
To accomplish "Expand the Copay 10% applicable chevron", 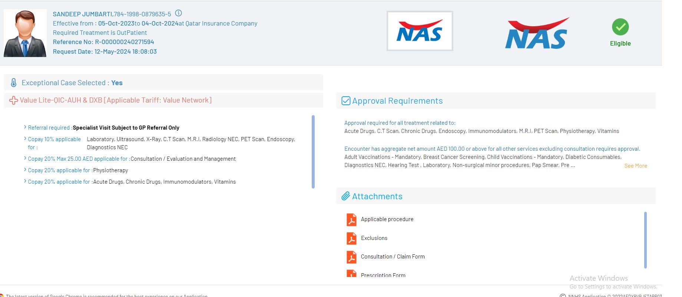I will [x=25, y=139].
